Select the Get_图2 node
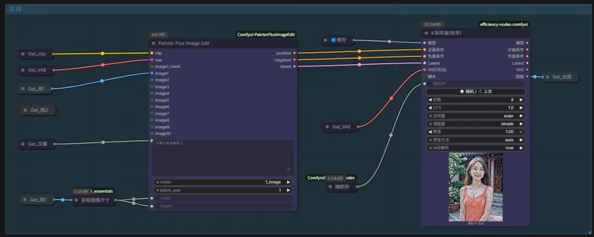This screenshot has height=237, width=594. pos(38,110)
